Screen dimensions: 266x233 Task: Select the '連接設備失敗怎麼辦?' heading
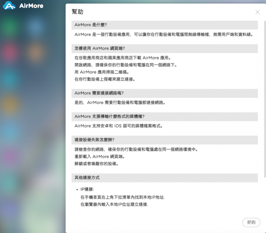164,140
